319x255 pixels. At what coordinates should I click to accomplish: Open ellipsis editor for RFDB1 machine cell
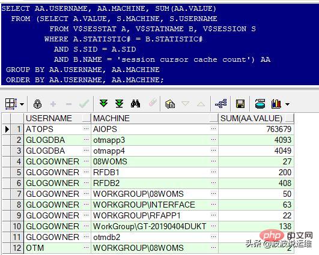(x=214, y=172)
